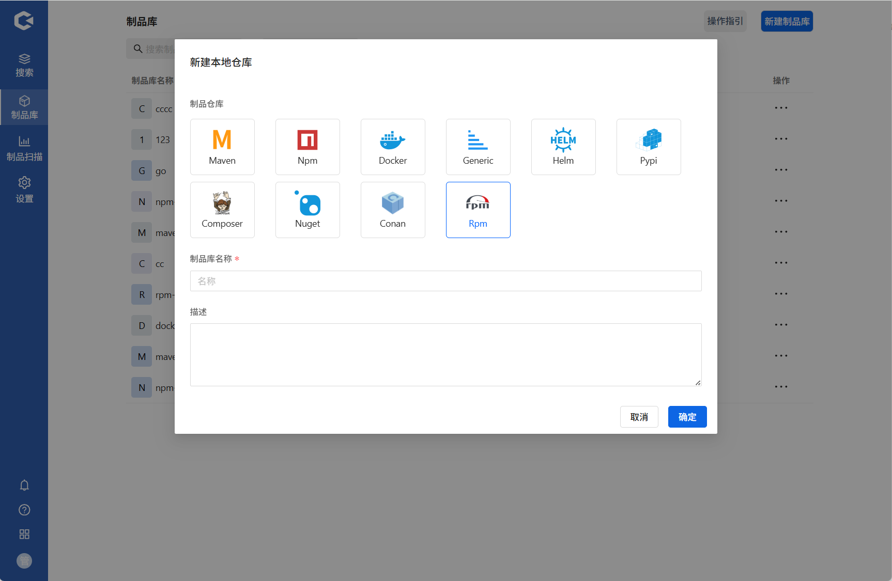892x581 pixels.
Task: Open actions menu for the first mave row
Action: tap(781, 232)
